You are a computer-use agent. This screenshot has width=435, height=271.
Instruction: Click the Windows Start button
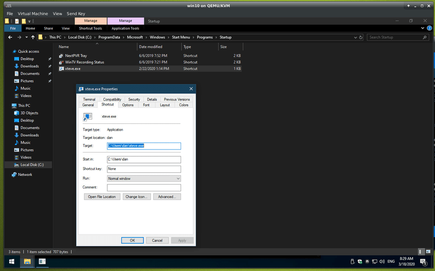pos(11,262)
